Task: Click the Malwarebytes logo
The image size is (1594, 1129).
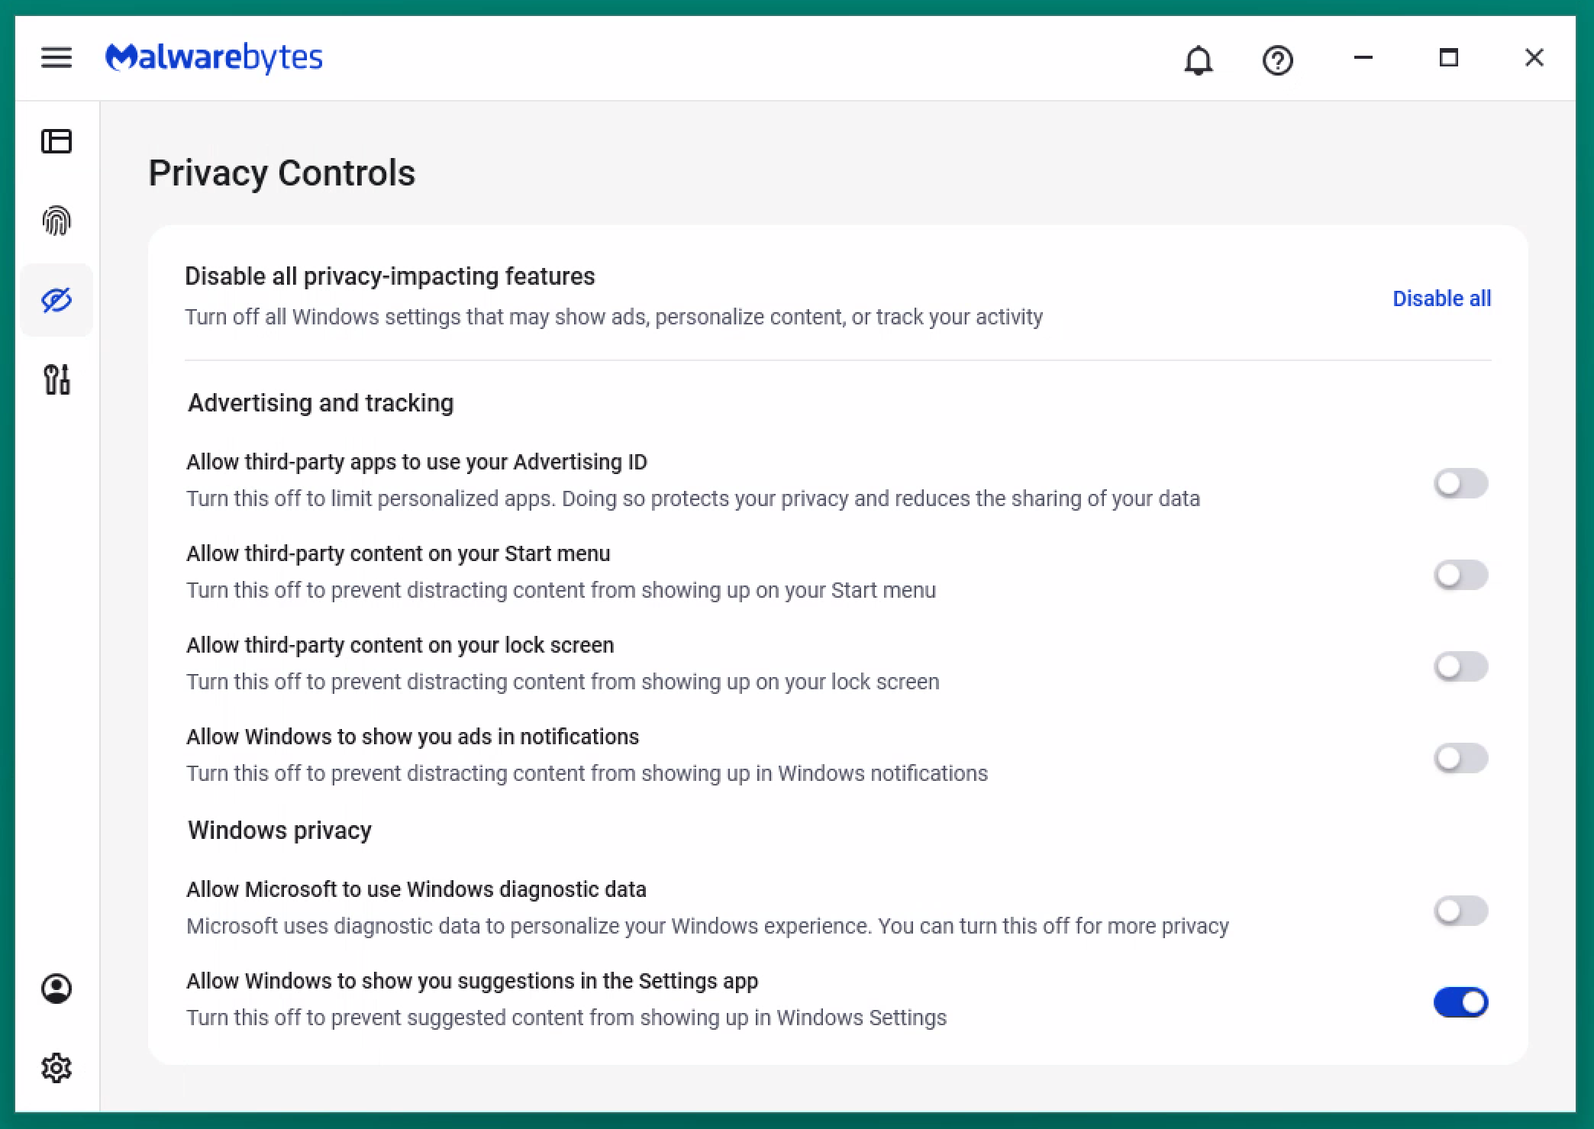Action: (x=214, y=58)
